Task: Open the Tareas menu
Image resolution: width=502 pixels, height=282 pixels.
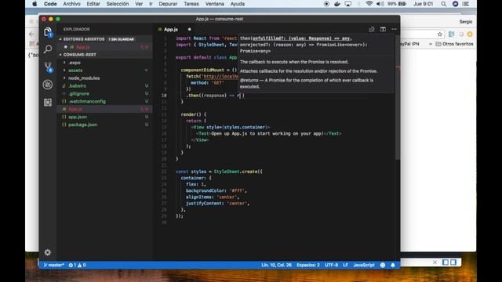Action: point(191,4)
